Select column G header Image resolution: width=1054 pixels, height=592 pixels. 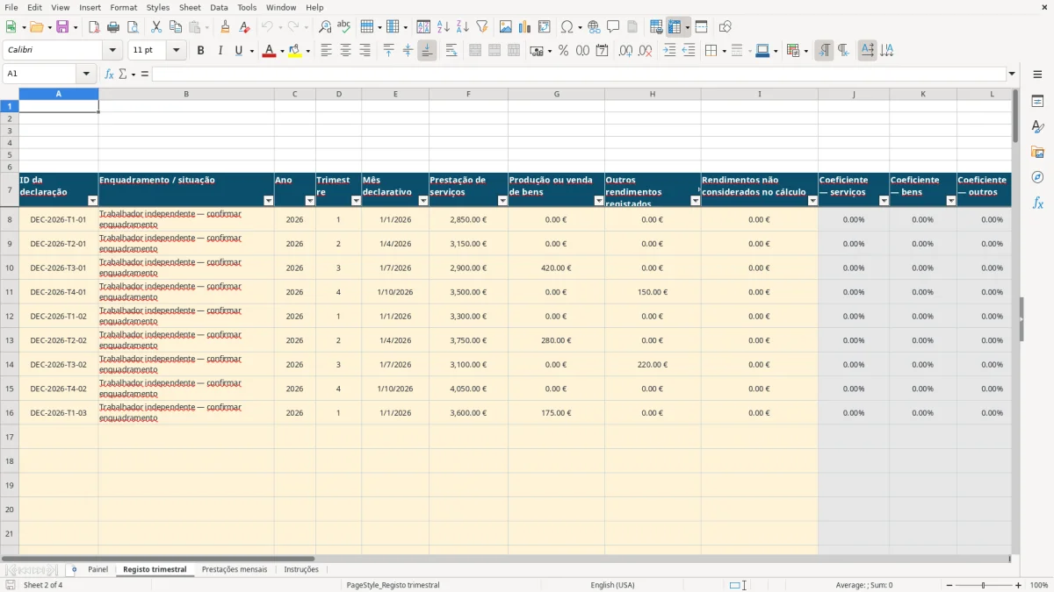tap(556, 94)
